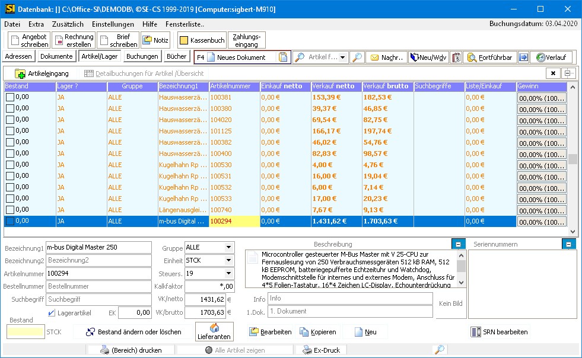Open Lieferanten suppliers button
The image size is (582, 358).
214,332
